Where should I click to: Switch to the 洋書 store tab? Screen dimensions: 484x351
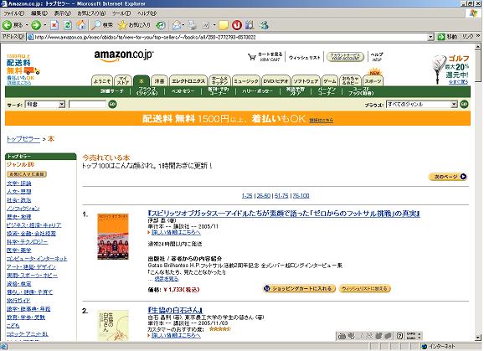click(x=159, y=81)
